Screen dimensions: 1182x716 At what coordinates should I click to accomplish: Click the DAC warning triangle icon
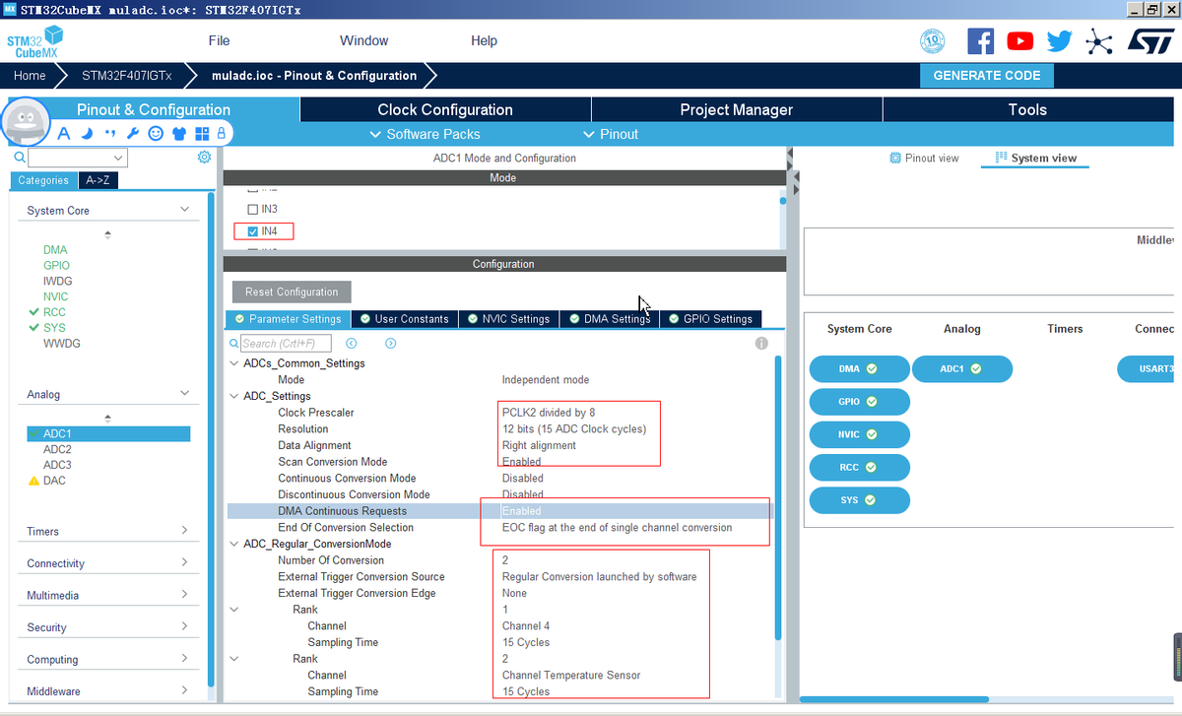[34, 481]
